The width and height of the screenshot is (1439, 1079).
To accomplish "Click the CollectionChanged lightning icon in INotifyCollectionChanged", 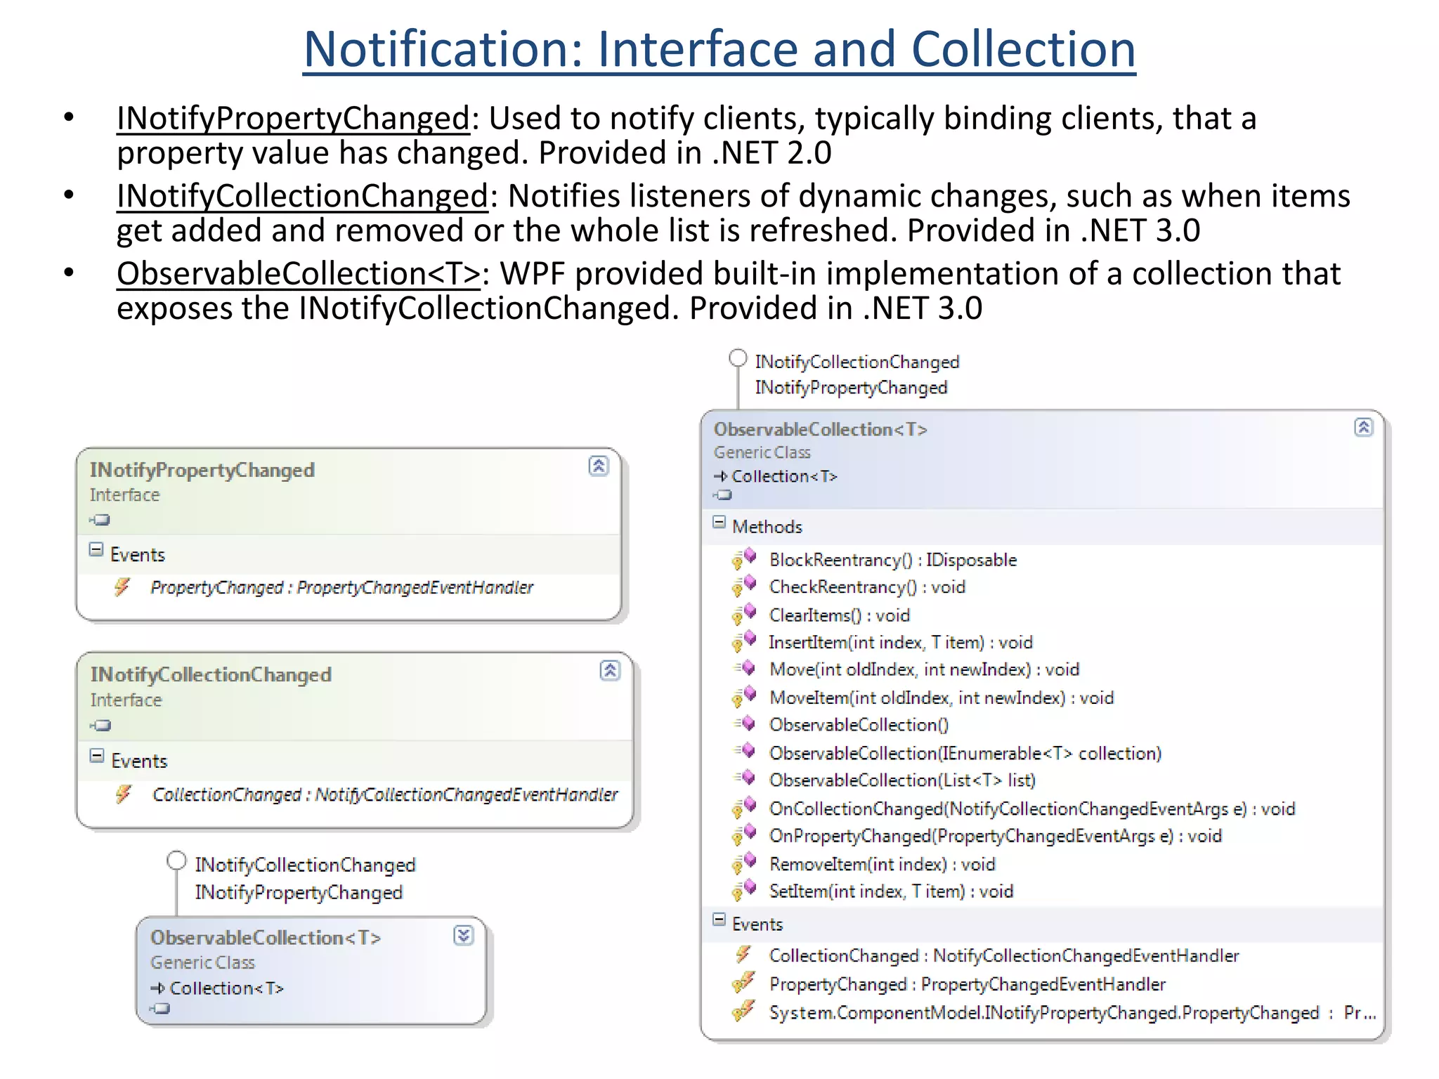I will [x=124, y=794].
